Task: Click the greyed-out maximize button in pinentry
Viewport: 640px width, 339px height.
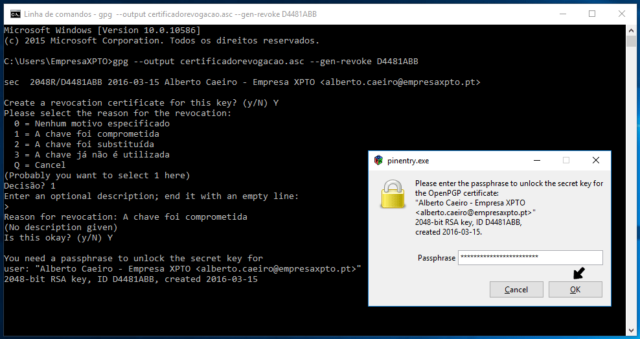Action: click(x=566, y=161)
